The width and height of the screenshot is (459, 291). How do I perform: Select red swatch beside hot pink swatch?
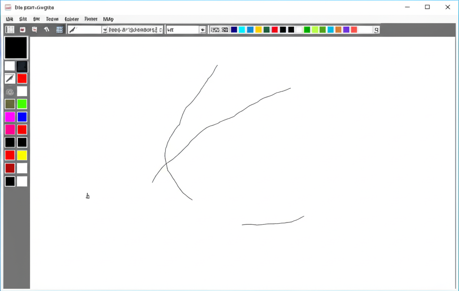(22, 129)
